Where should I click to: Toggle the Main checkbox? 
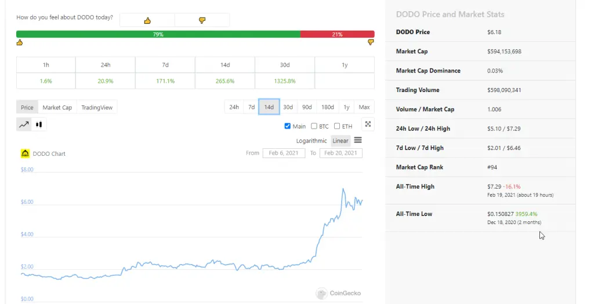point(288,126)
